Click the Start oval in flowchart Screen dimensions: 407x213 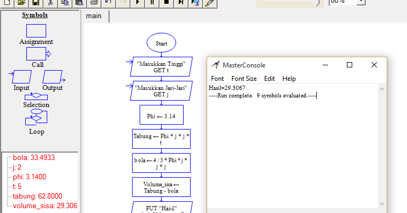coord(161,43)
